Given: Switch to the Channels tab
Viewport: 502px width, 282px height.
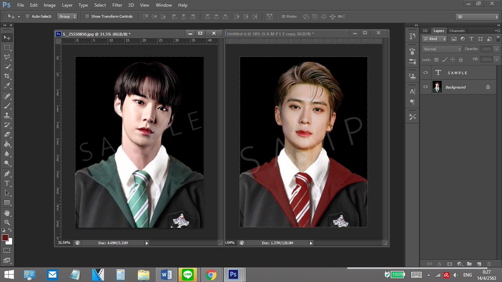Looking at the screenshot, I should point(457,30).
